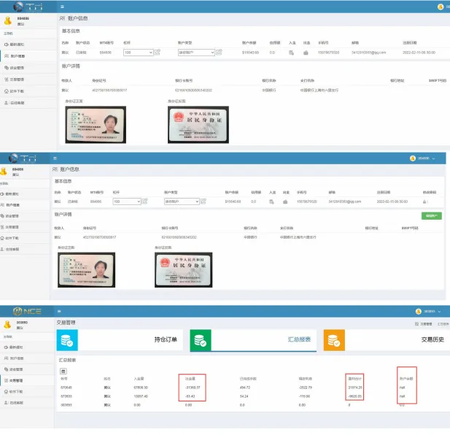Open 最新通知 in middle screenshot sidebar
The height and width of the screenshot is (438, 450).
25,194
